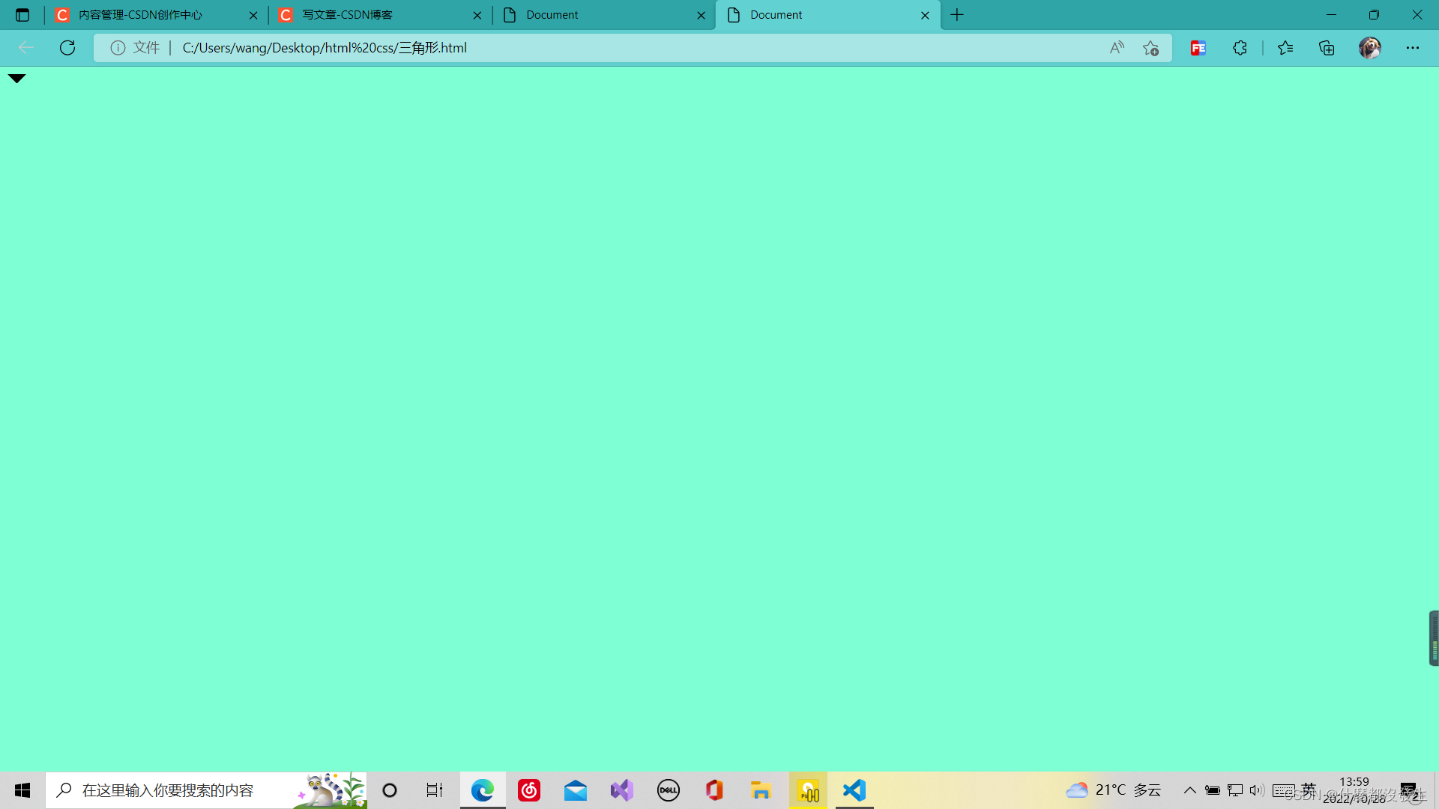Image resolution: width=1439 pixels, height=809 pixels.
Task: Go back to previous page
Action: click(26, 48)
